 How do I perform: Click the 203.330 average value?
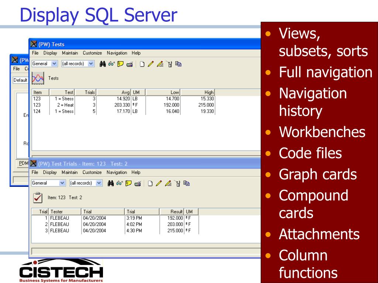coord(122,105)
